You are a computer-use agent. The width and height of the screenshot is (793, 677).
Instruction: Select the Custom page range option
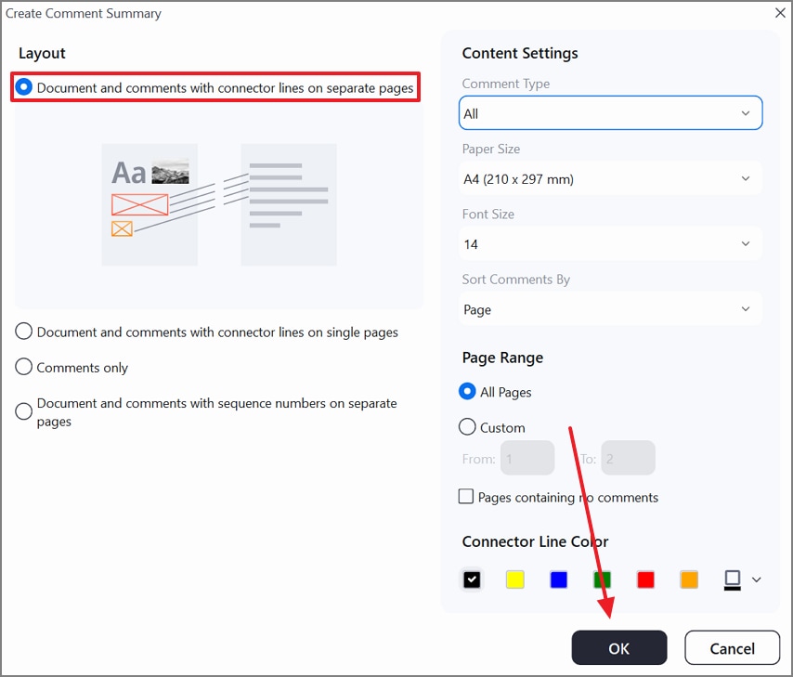(x=467, y=427)
